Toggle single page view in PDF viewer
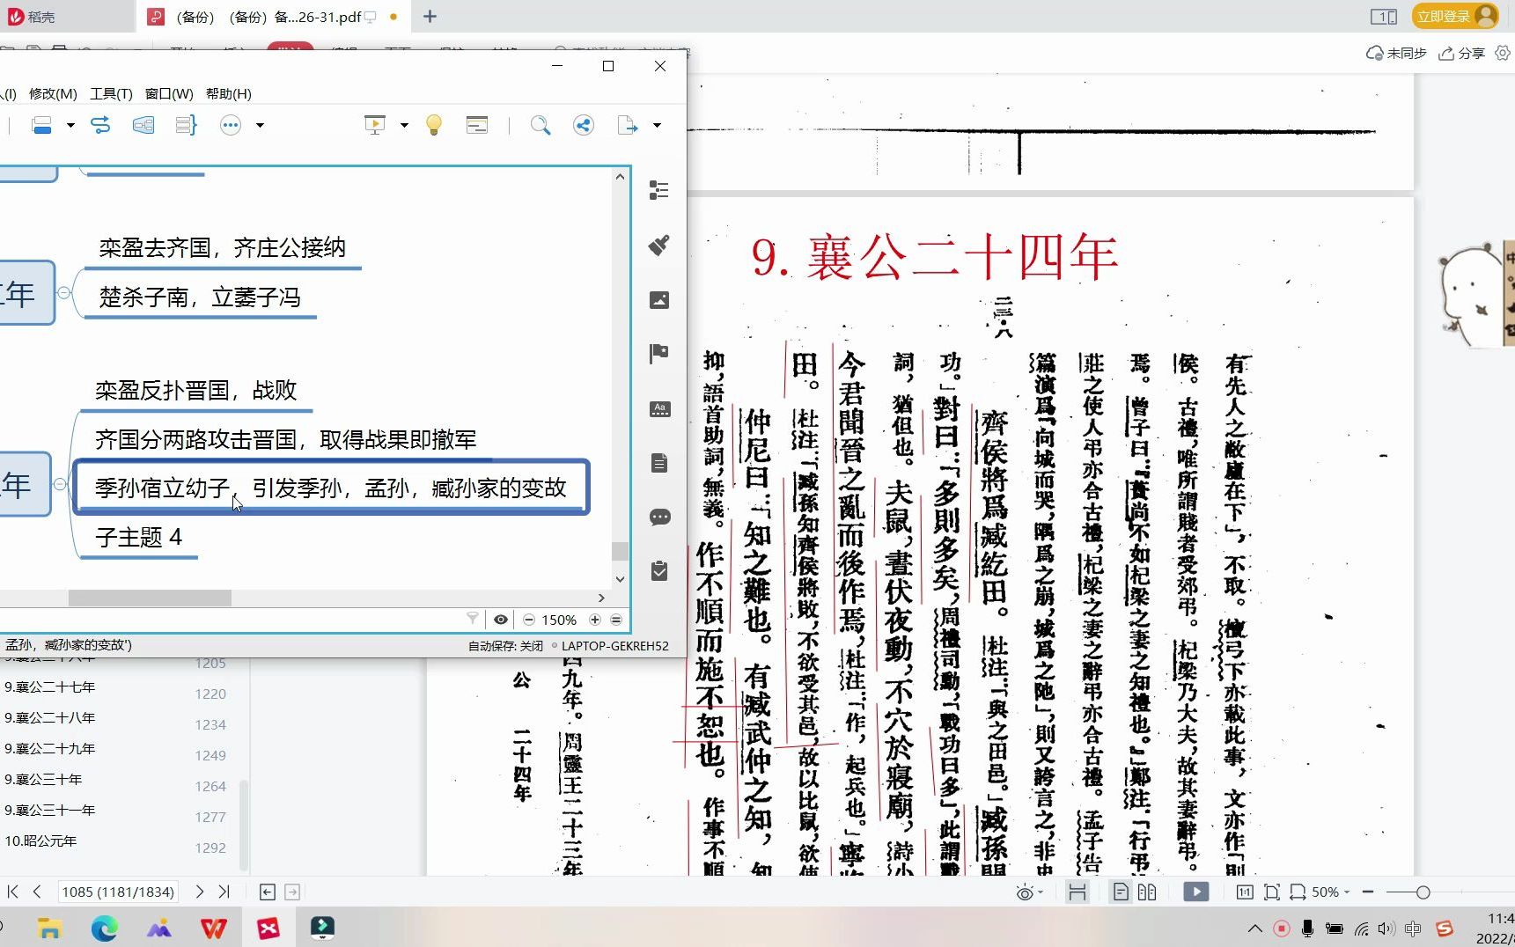 pyautogui.click(x=1121, y=892)
